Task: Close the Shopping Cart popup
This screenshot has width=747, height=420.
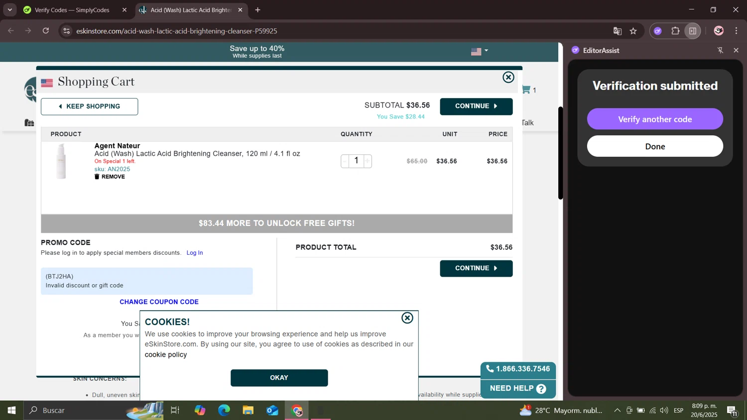Action: point(508,77)
